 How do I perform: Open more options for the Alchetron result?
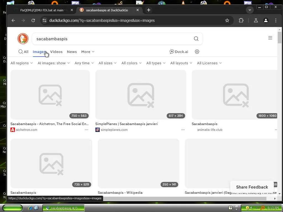[87, 130]
